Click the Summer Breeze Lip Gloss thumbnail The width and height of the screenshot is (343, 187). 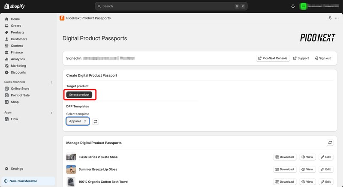[x=71, y=169]
